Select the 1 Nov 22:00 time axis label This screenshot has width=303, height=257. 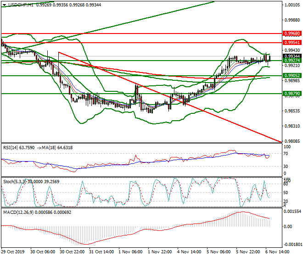click(x=160, y=252)
